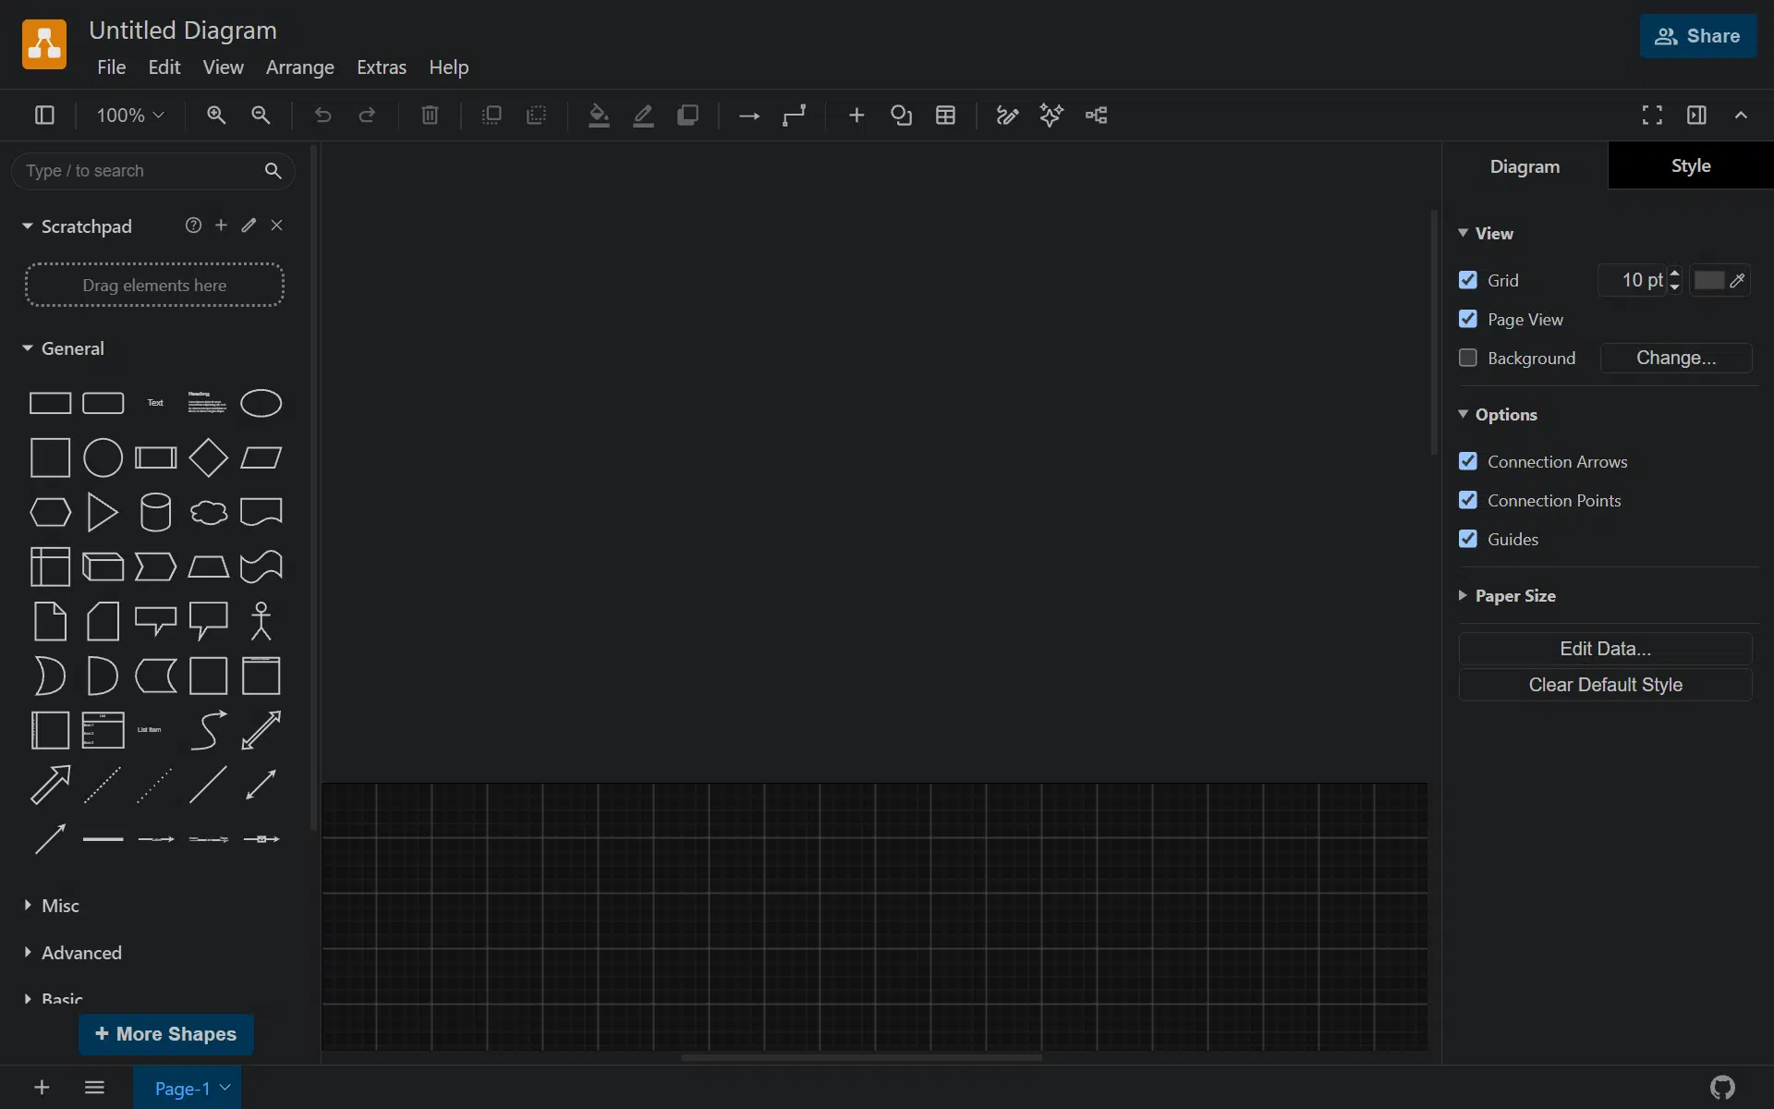Screen dimensions: 1774x1109
Task: Edit the Scratchpad with pencil icon
Action: coord(249,225)
